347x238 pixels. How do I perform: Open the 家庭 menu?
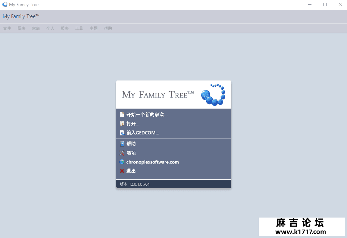pyautogui.click(x=36, y=28)
